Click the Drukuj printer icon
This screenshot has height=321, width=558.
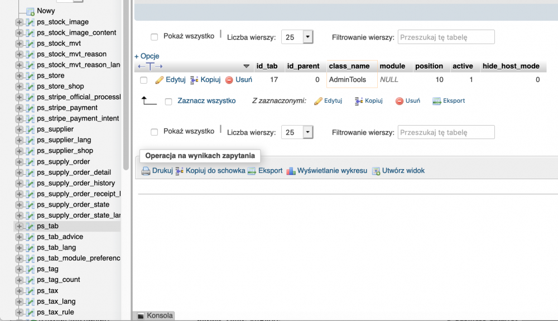click(146, 171)
